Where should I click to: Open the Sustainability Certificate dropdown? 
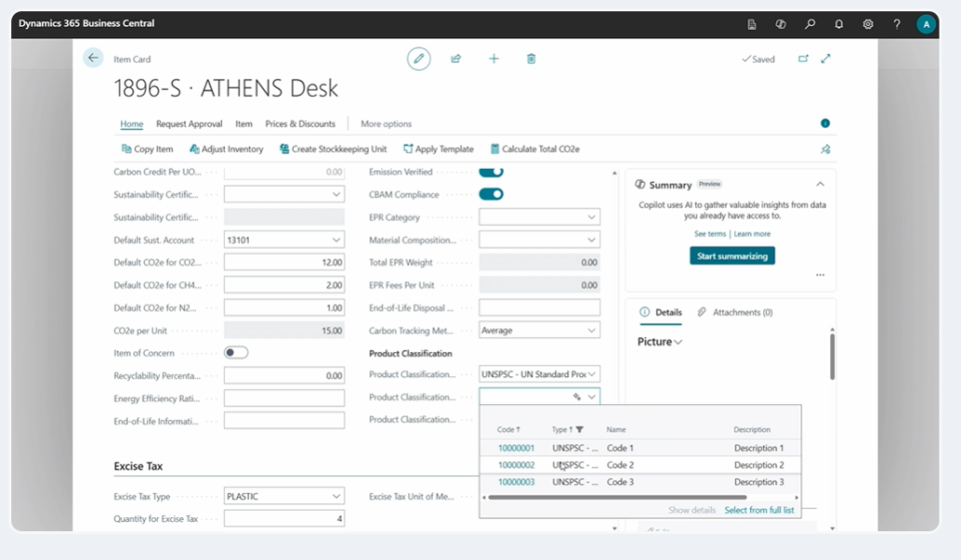(337, 194)
